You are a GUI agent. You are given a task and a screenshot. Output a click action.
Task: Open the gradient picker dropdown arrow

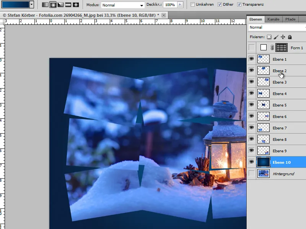(31, 5)
